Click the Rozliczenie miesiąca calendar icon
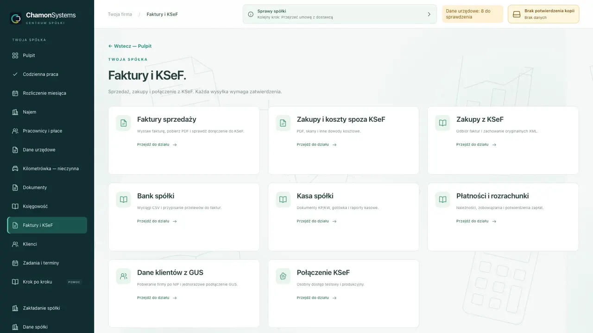 pos(15,93)
